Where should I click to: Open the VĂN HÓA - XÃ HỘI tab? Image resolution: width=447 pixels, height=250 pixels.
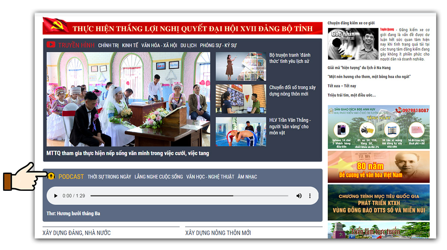point(159,45)
